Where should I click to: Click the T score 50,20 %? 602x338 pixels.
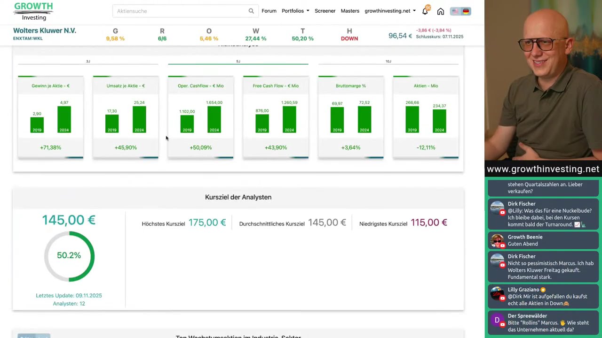[x=302, y=38]
